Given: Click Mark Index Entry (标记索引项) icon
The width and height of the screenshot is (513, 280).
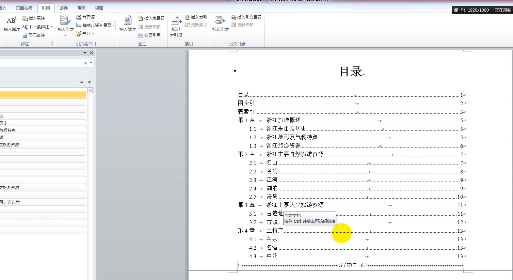Looking at the screenshot, I should (176, 20).
